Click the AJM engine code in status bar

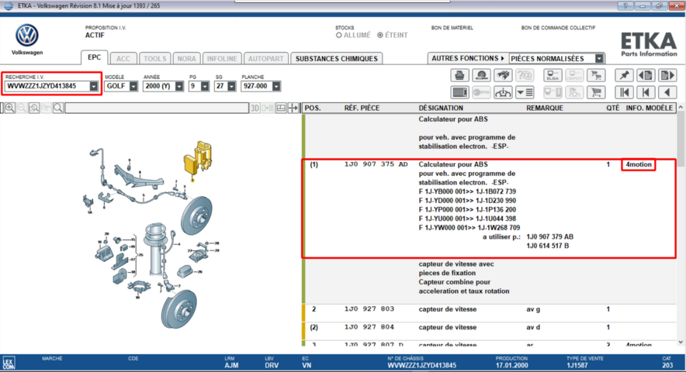pyautogui.click(x=231, y=366)
